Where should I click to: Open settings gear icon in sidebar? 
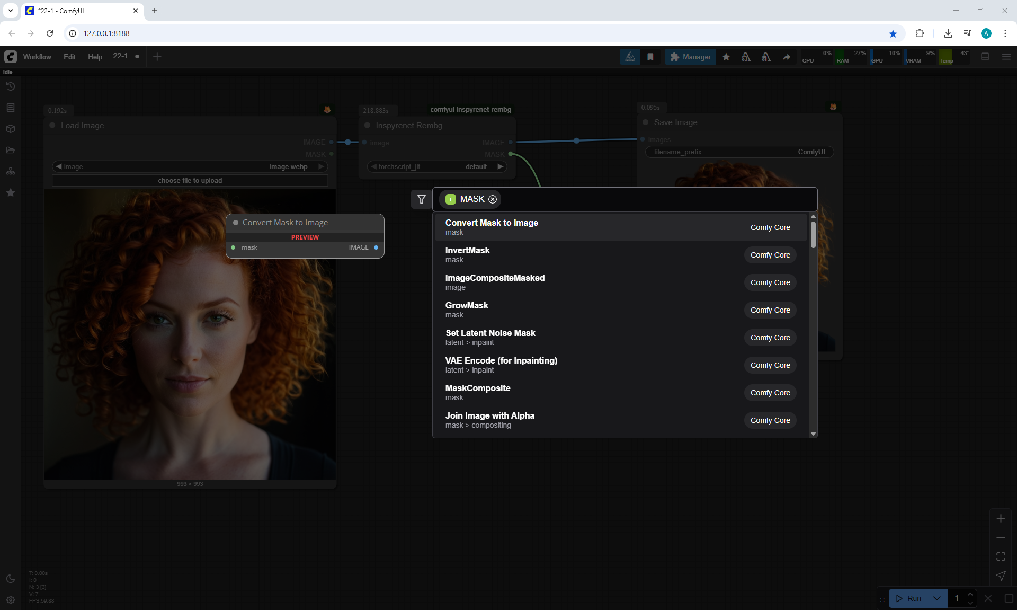[x=10, y=599]
